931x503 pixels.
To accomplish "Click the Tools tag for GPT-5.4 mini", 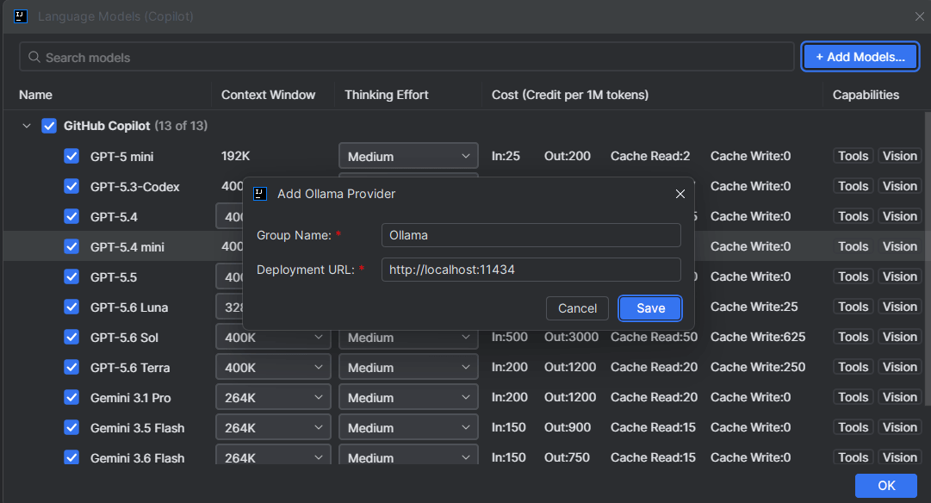I will [853, 246].
